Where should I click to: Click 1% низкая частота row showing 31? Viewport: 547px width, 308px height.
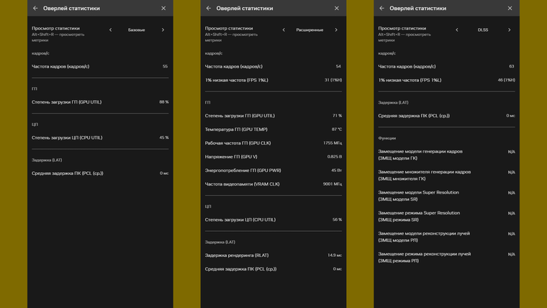pyautogui.click(x=273, y=80)
